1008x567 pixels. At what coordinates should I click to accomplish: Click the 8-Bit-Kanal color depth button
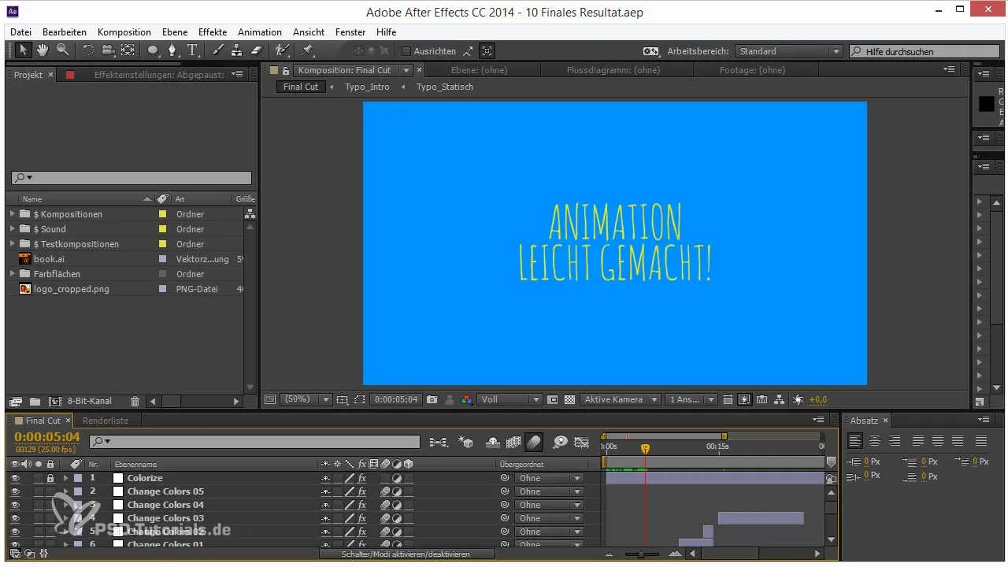coord(90,401)
